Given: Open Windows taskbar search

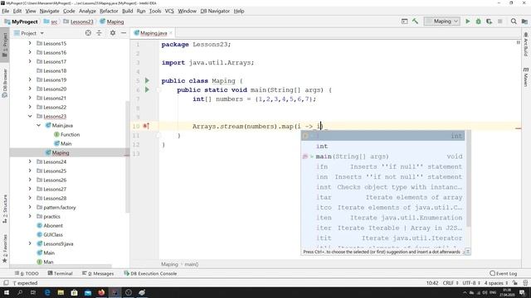Looking at the screenshot, I should [x=20, y=292].
